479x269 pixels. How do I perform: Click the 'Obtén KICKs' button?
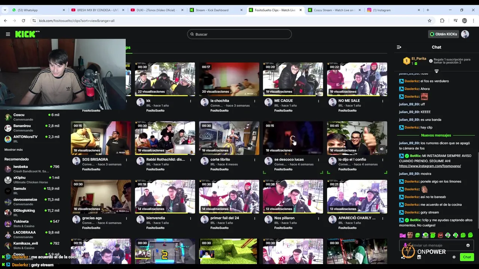(443, 34)
